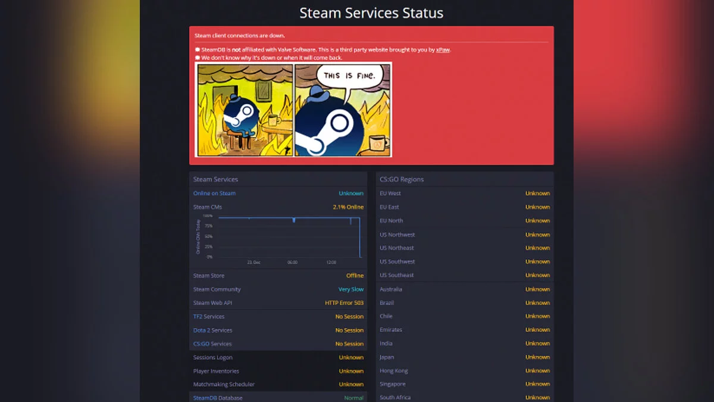Click the Steam Store "Offline" status
Image resolution: width=714 pixels, height=402 pixels.
(x=355, y=276)
